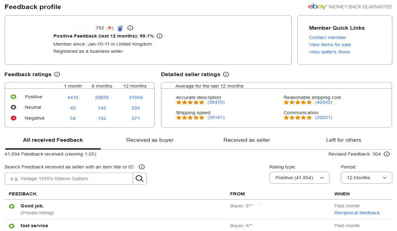The image size is (397, 231).
Task: Click Reciprocal feedback link
Action: 357,213
